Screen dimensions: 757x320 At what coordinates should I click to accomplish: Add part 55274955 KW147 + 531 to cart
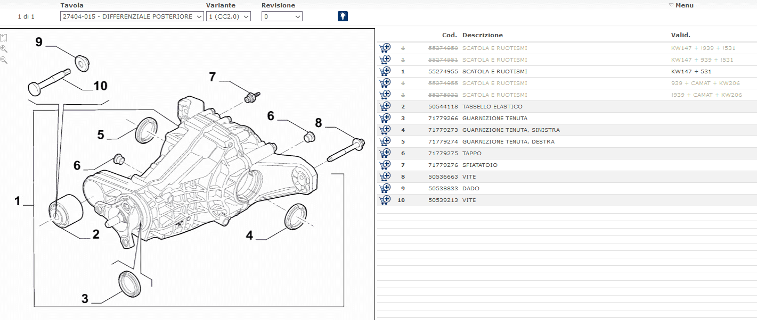coord(385,71)
